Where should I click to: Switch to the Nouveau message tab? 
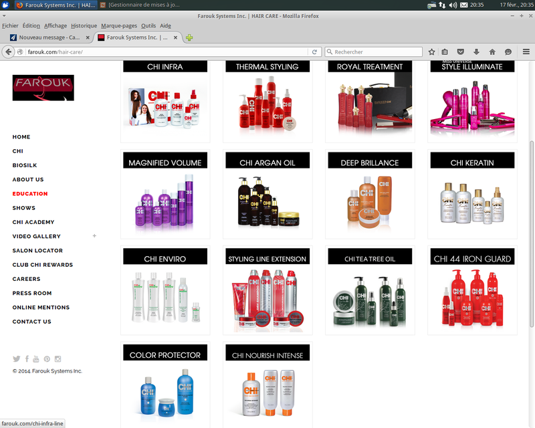tap(49, 37)
